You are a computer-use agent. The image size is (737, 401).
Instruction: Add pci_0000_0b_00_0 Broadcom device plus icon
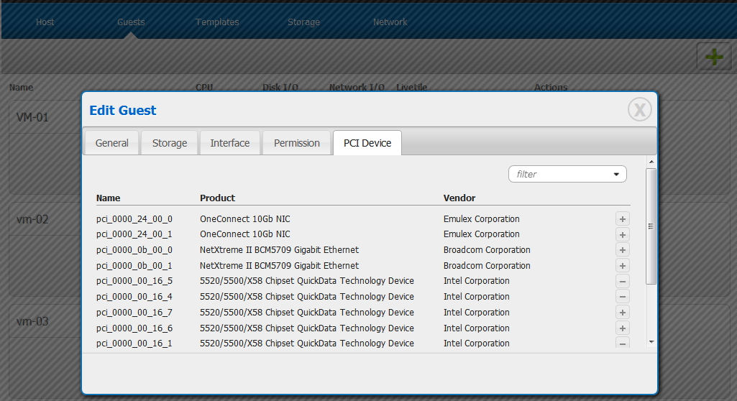[623, 250]
